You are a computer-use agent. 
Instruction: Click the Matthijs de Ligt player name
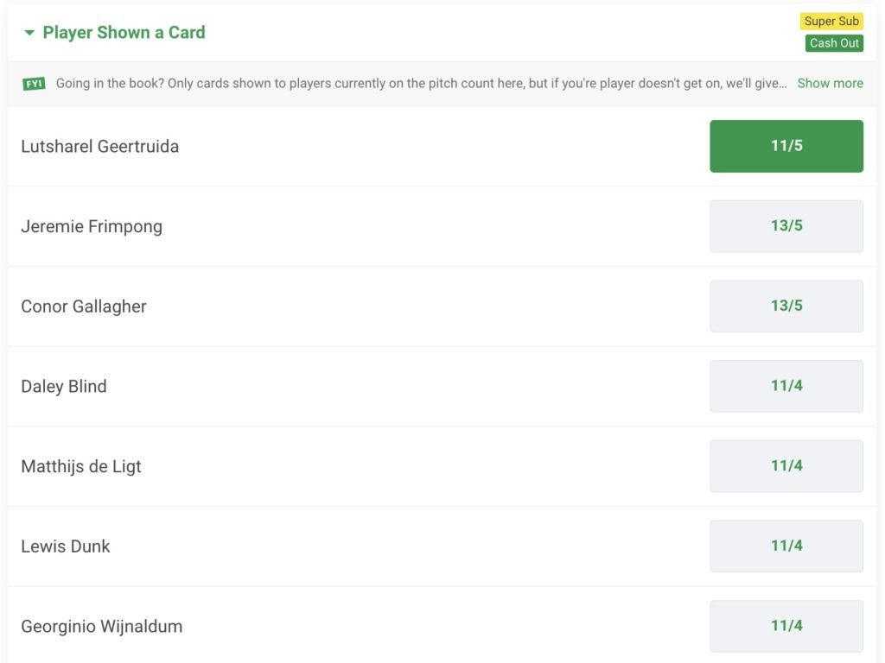(81, 467)
